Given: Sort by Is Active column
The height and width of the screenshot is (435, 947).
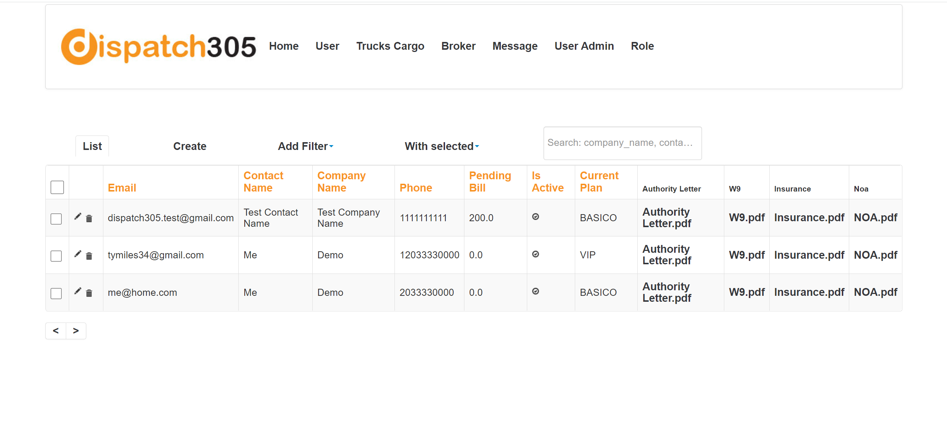Looking at the screenshot, I should [x=548, y=181].
